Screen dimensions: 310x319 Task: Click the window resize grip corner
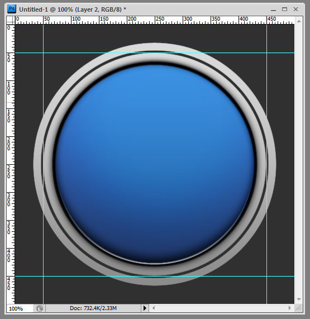coord(298,308)
